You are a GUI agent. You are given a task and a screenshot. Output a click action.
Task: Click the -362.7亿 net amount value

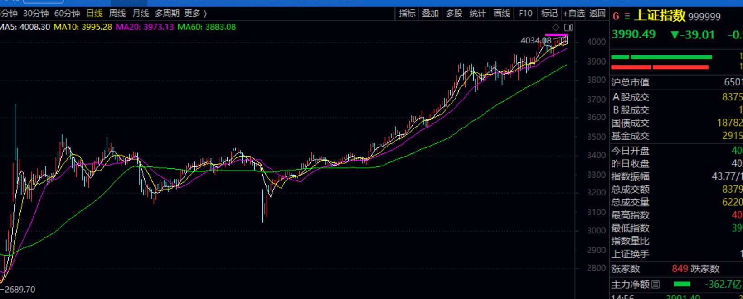[723, 285]
